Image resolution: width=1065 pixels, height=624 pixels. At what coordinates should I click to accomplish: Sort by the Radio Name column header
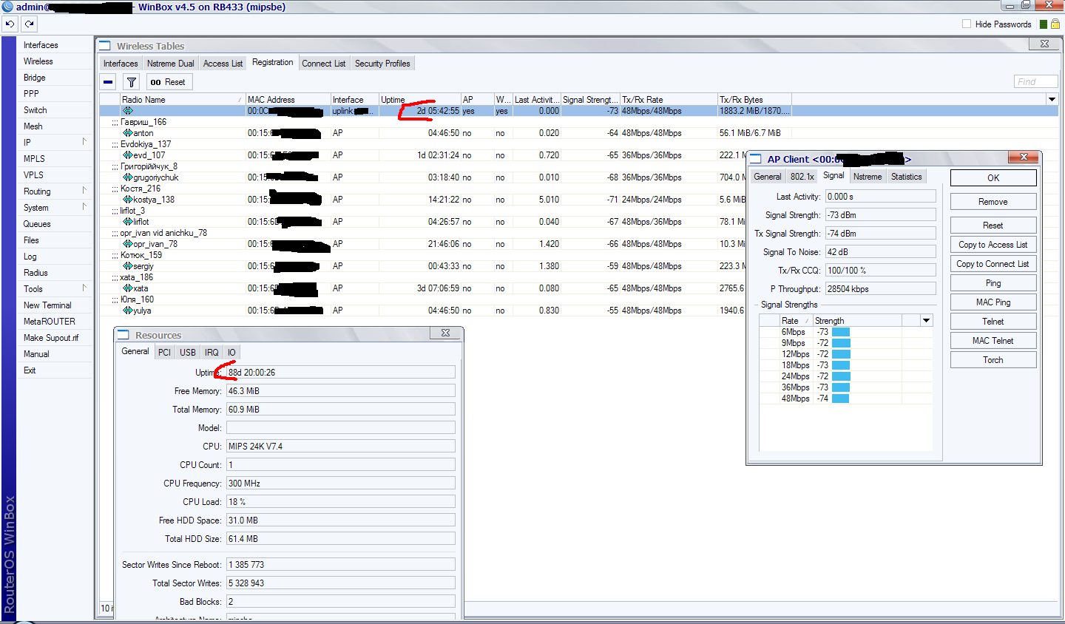(182, 99)
